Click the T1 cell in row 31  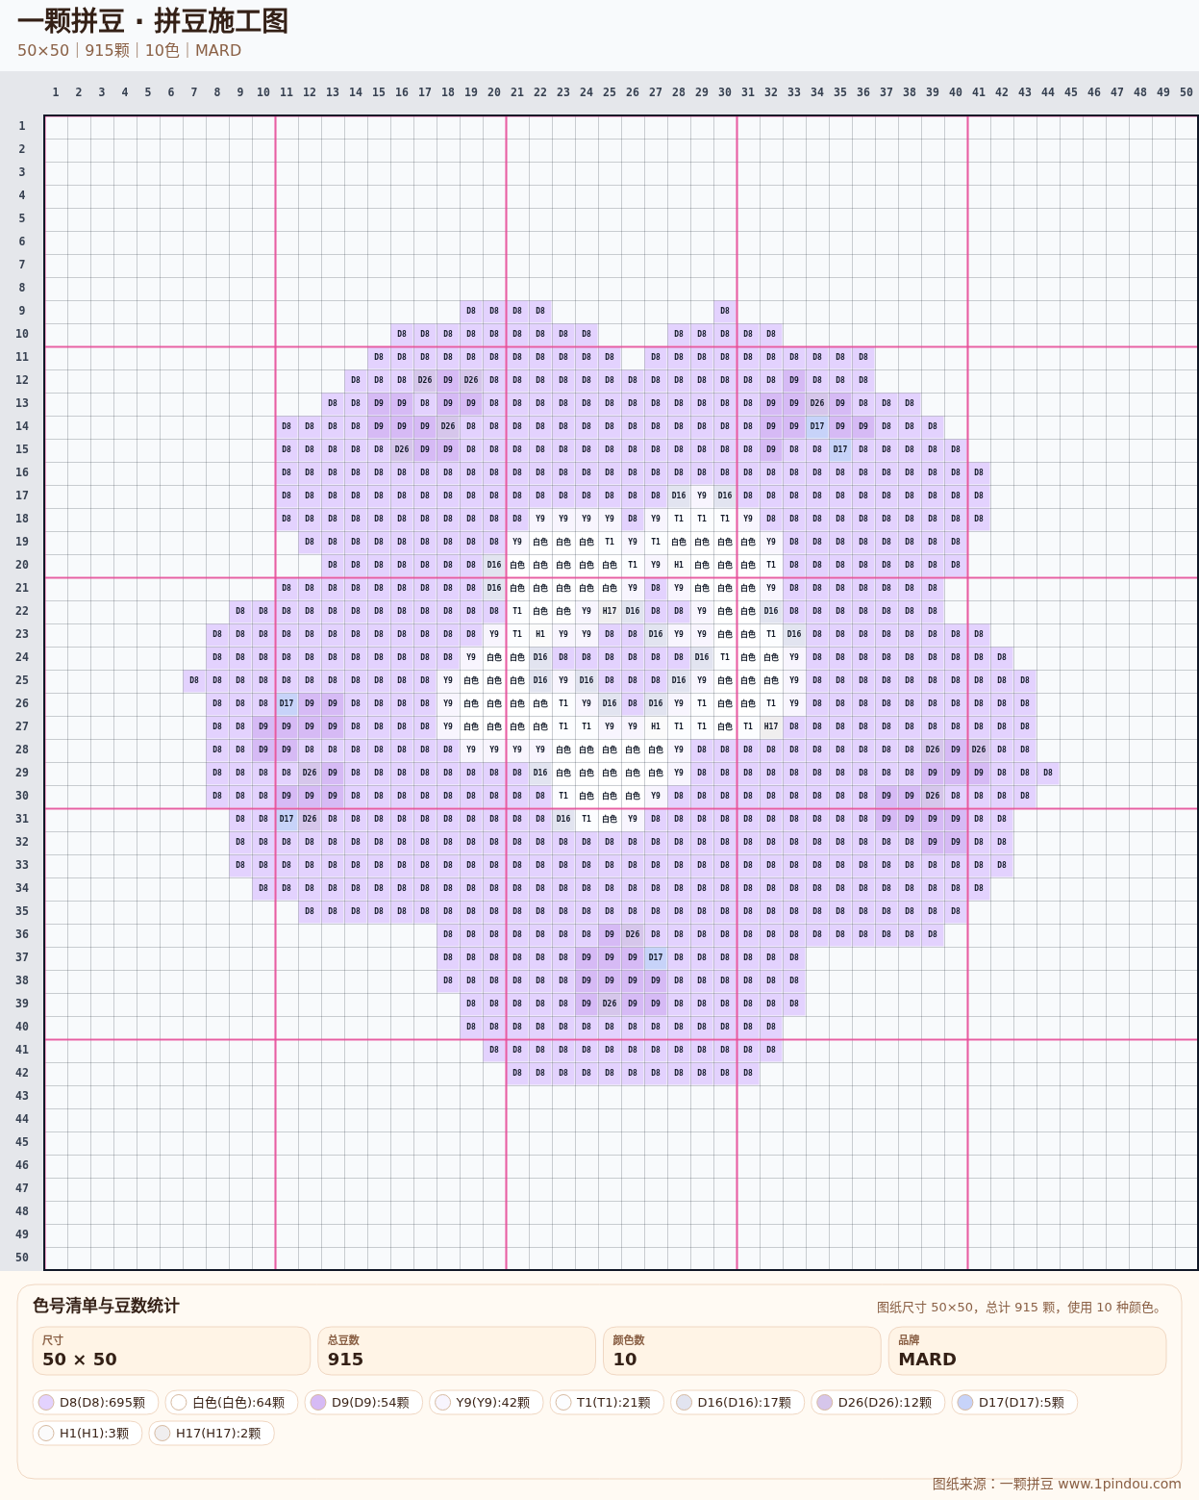[587, 819]
